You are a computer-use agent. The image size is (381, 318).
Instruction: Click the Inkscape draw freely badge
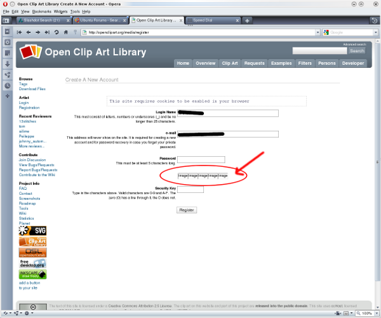[x=32, y=274]
